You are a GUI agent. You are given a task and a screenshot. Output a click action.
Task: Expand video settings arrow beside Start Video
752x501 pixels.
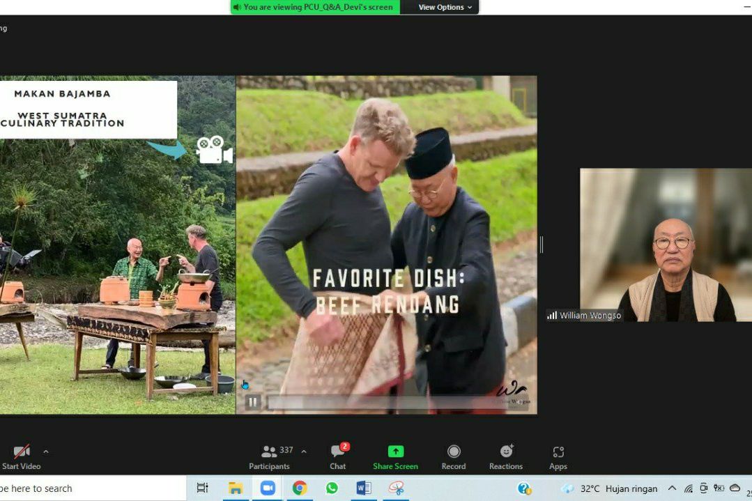click(x=46, y=452)
